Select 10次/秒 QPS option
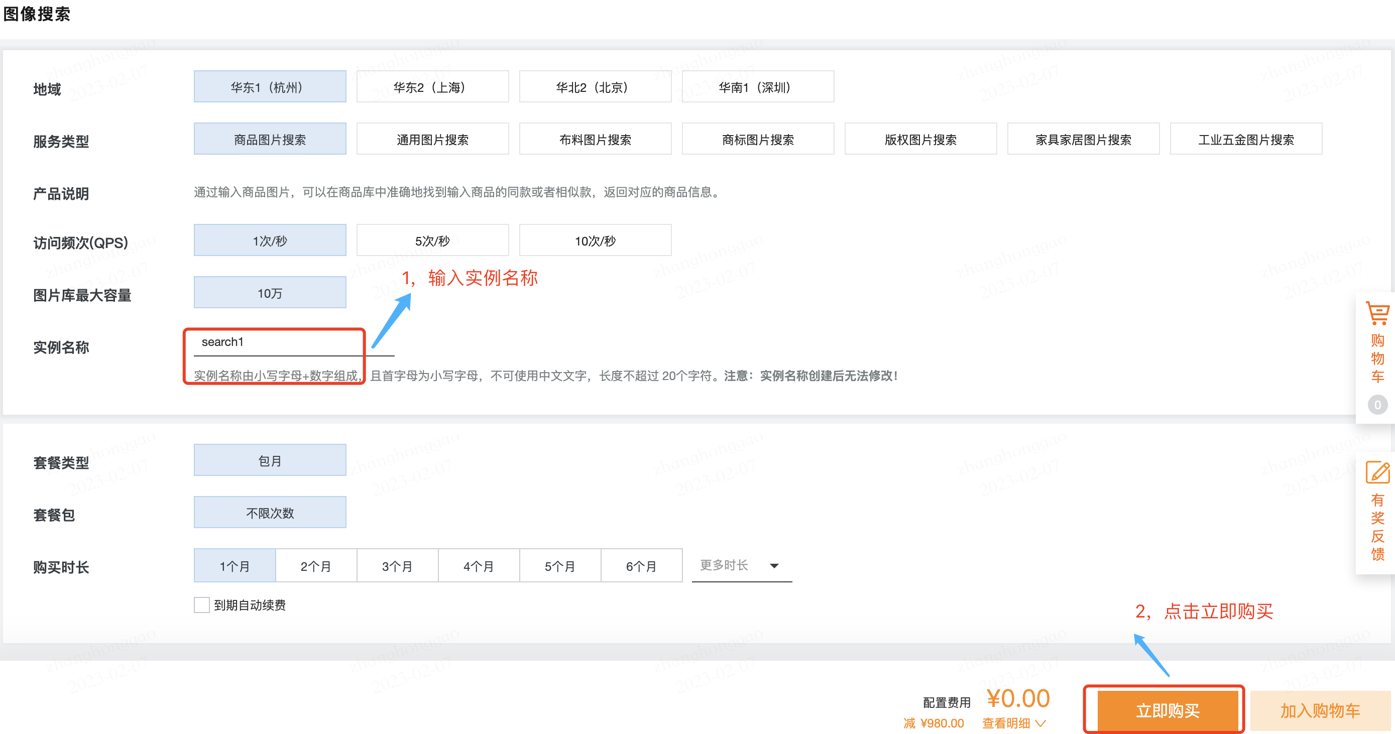The width and height of the screenshot is (1395, 734). click(x=595, y=240)
